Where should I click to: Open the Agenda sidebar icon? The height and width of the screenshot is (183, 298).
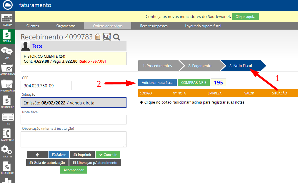pos(7,20)
